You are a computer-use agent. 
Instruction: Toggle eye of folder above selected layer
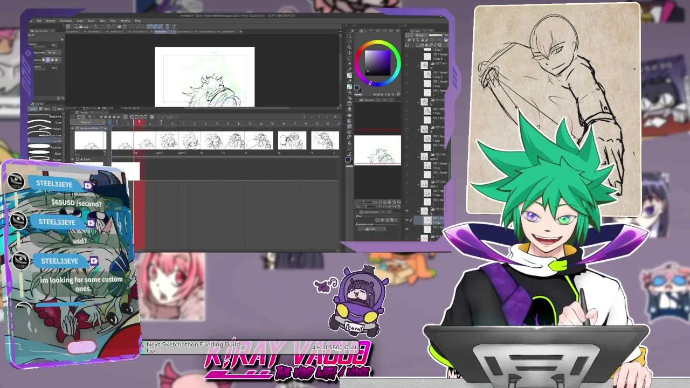407,211
